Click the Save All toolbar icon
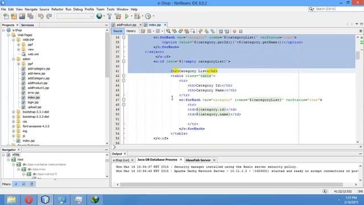The width and height of the screenshot is (364, 205). pyautogui.click(x=30, y=17)
